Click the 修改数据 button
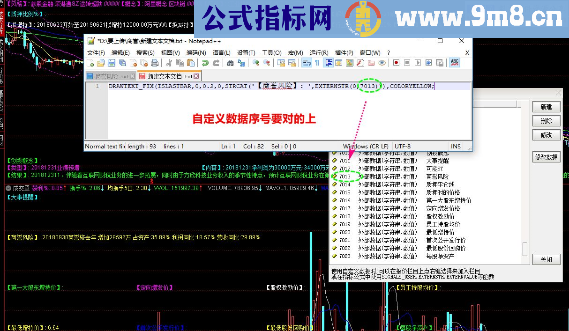Viewport: 569px width, 331px height. tap(547, 157)
